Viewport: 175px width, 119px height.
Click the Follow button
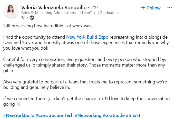(154, 8)
